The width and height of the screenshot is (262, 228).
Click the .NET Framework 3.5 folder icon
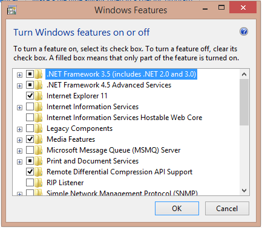[38, 74]
